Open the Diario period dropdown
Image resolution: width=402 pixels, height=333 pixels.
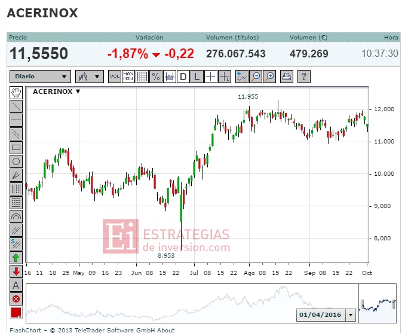click(40, 77)
